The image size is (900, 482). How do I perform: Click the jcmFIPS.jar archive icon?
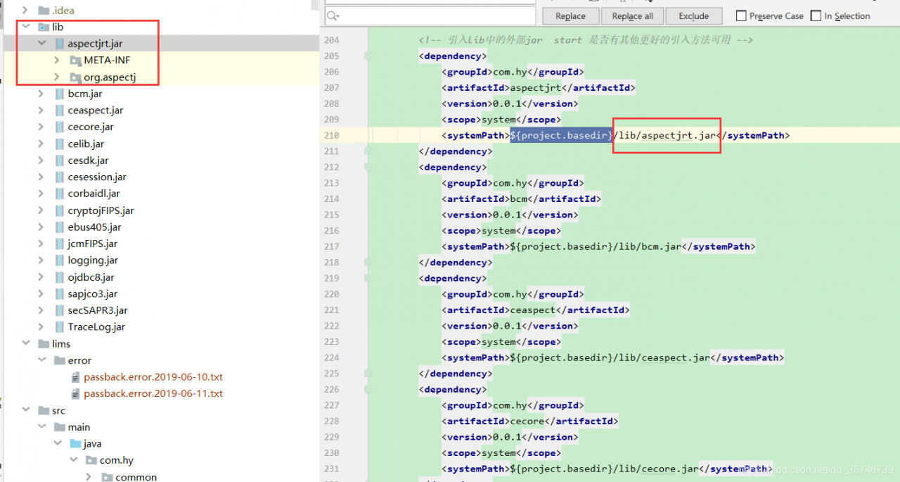point(60,243)
